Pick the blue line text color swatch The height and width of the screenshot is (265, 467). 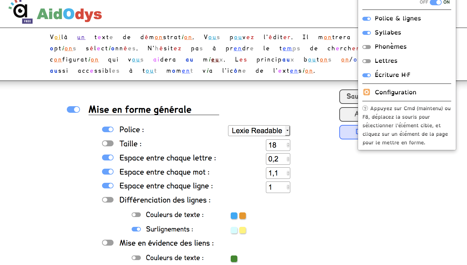pyautogui.click(x=234, y=216)
